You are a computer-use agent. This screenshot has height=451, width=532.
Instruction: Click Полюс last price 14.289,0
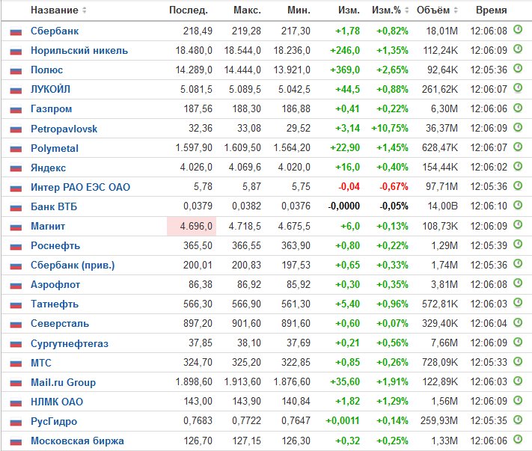(194, 70)
